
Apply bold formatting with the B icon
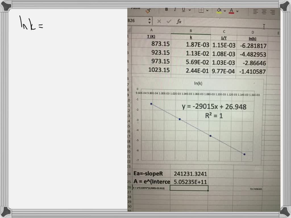(166, 9)
